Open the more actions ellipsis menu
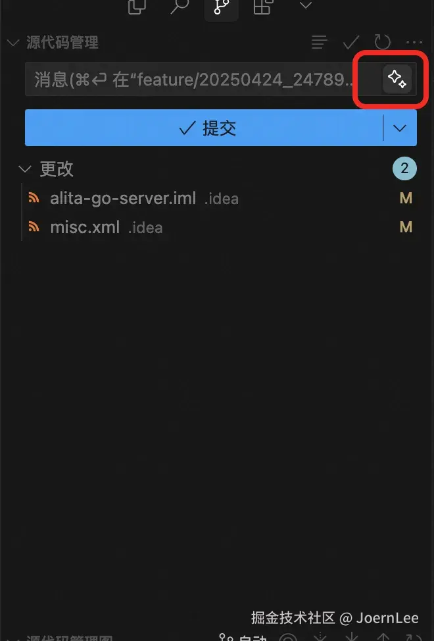 pyautogui.click(x=414, y=42)
